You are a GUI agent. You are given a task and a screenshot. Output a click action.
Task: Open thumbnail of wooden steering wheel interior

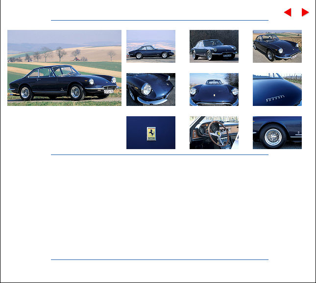coord(214,133)
